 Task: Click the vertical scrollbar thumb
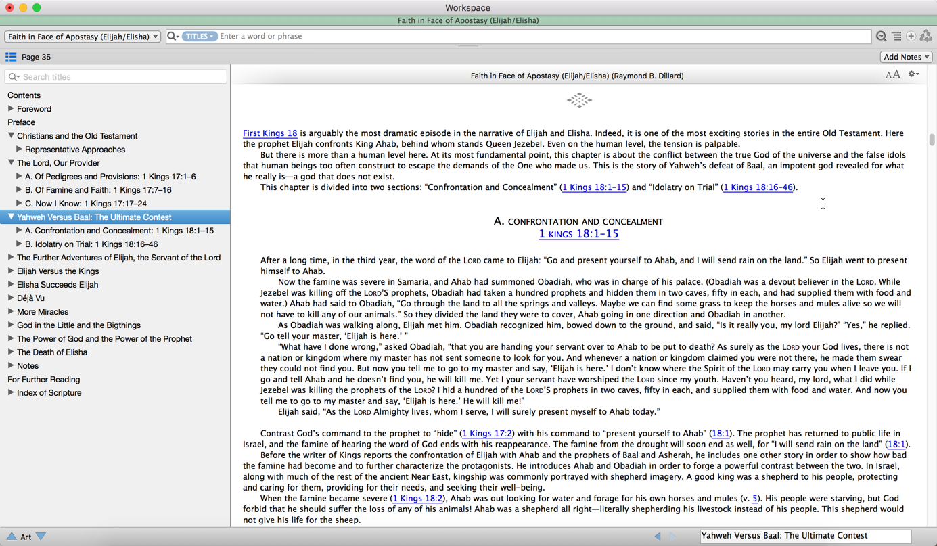932,140
